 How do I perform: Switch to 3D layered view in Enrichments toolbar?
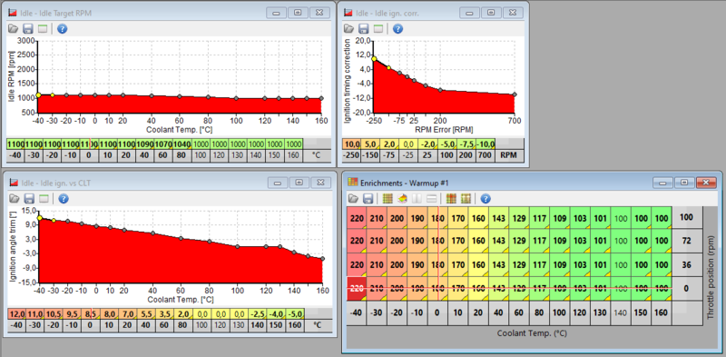click(402, 198)
